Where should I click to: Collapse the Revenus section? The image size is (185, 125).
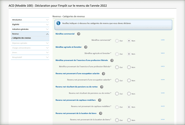pyautogui.click(x=47, y=34)
